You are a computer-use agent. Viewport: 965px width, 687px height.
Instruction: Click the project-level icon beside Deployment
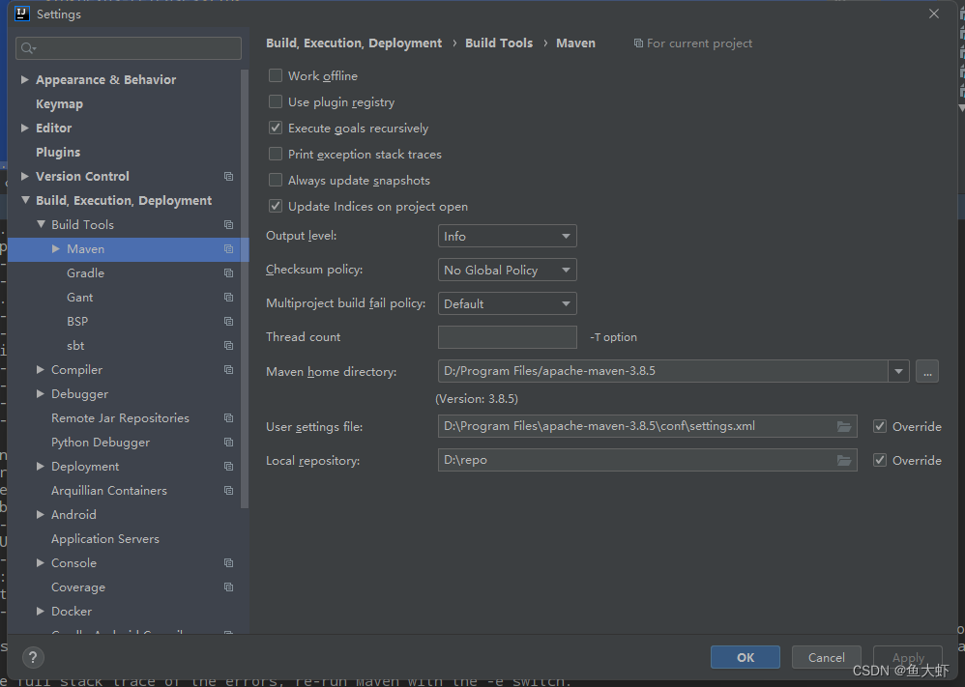pos(228,466)
